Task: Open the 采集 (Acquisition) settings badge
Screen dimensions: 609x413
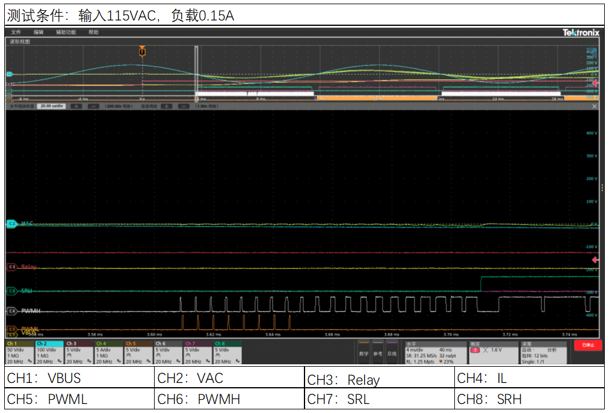Action: (x=543, y=352)
